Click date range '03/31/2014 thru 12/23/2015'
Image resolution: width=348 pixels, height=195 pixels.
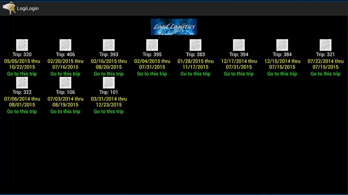(x=109, y=102)
